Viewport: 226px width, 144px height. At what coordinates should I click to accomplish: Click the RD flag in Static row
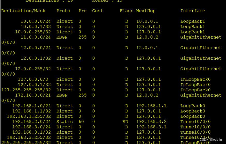125,122
